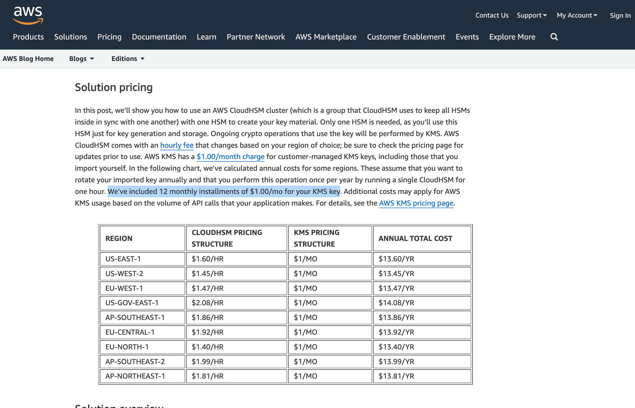Open Partner Network menu
Screen dimensions: 635x408
click(x=256, y=37)
